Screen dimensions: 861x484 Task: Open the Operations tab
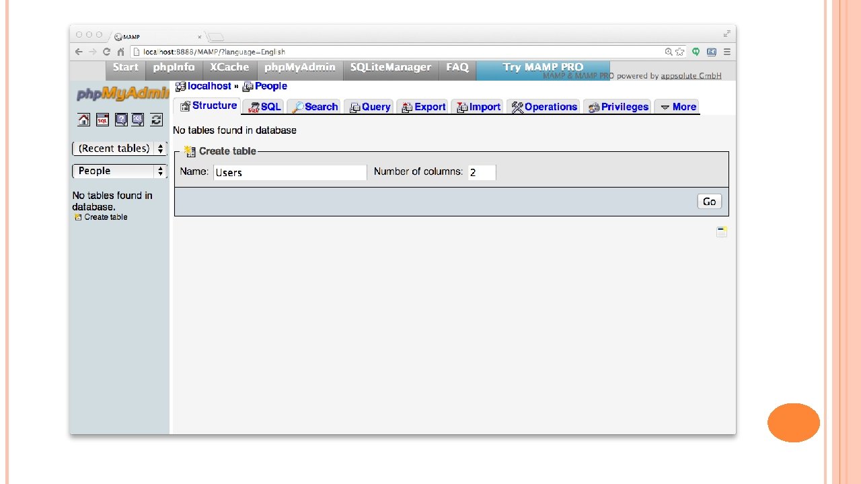(544, 107)
